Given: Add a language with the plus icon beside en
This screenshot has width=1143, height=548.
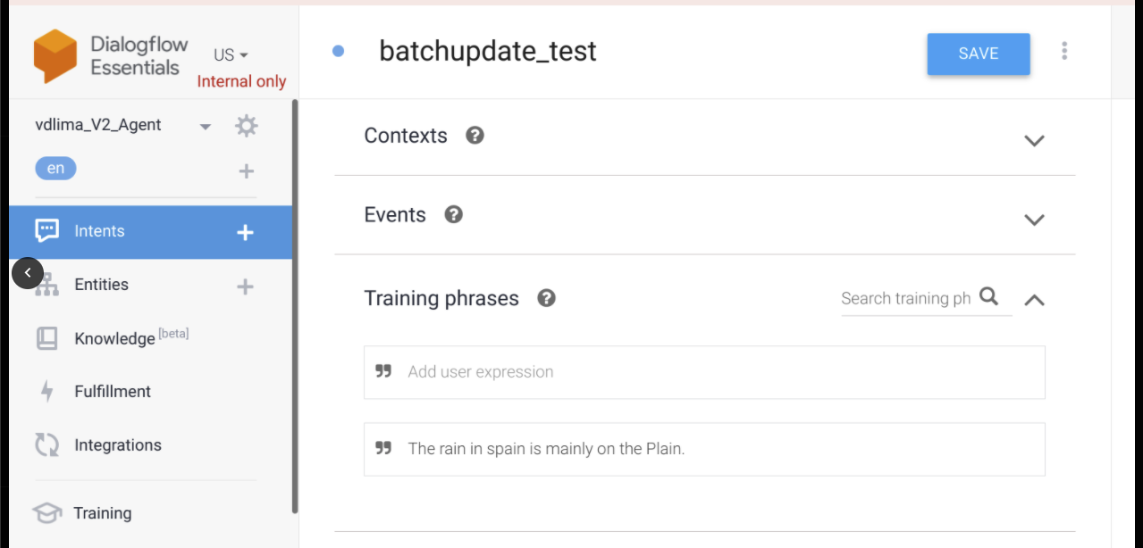Looking at the screenshot, I should coord(247,171).
